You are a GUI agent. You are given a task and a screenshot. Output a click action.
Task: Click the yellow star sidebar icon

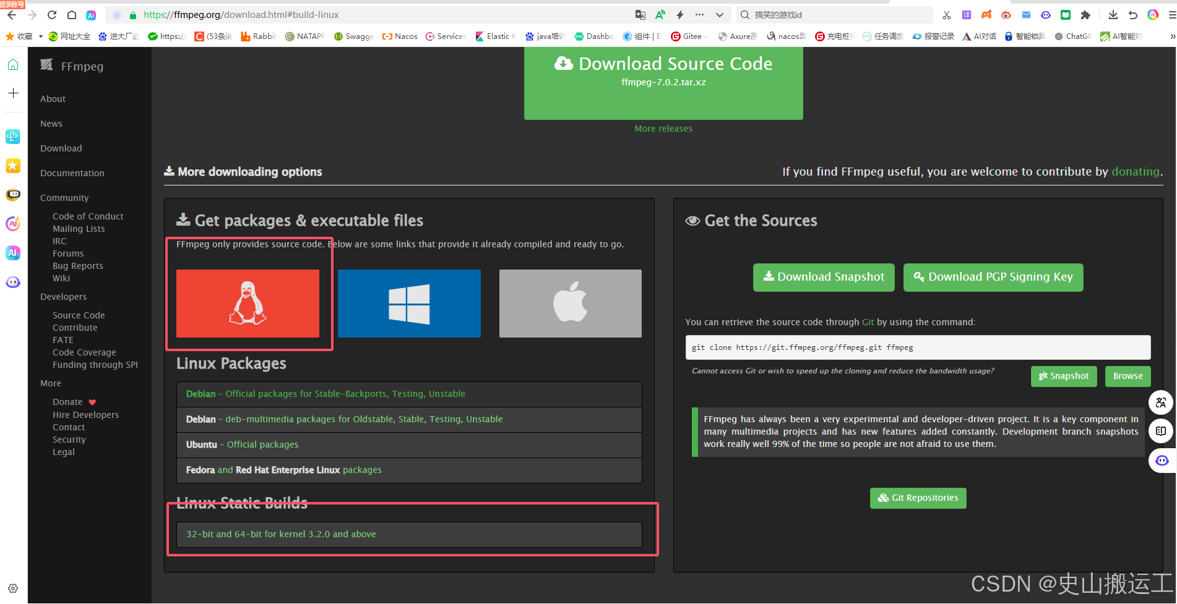pos(13,166)
